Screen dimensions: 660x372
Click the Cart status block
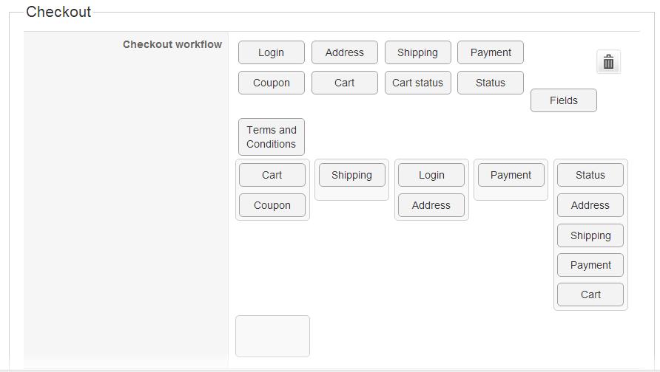pos(417,83)
